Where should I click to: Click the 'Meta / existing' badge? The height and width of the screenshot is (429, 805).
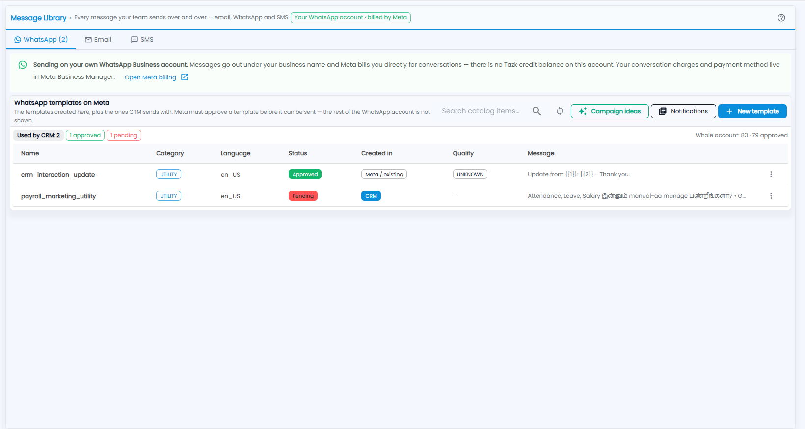point(384,174)
